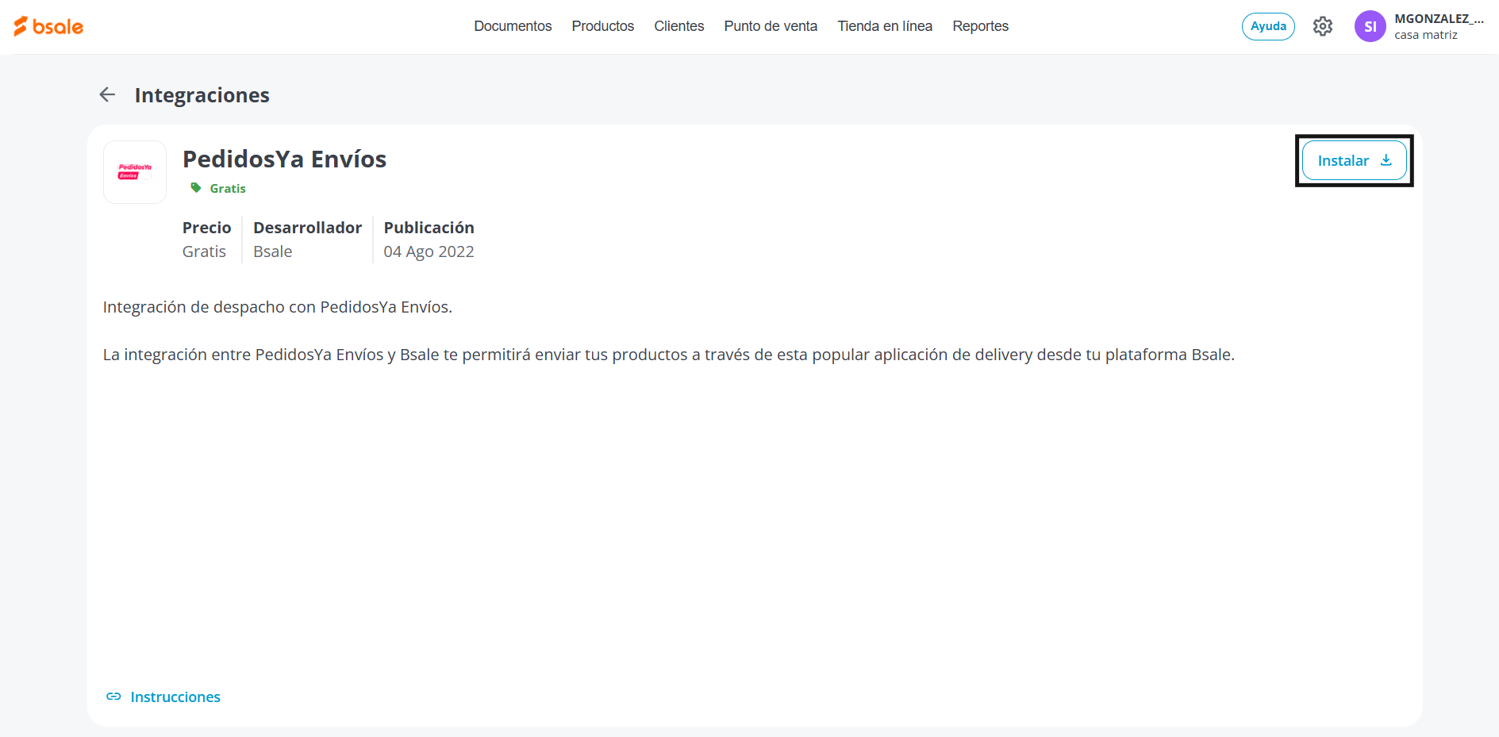
Task: Open the Productos menu
Action: 603,26
